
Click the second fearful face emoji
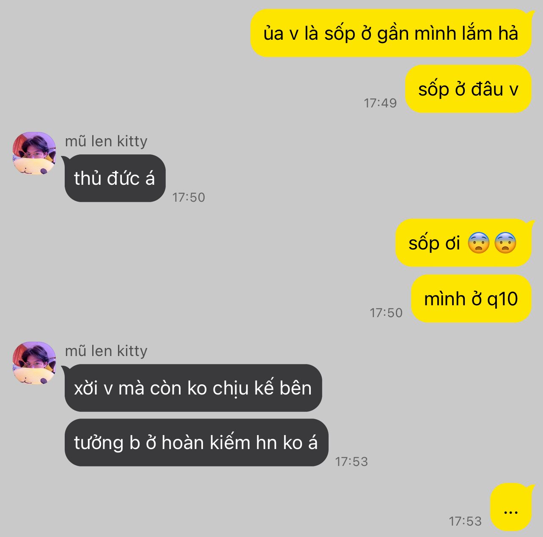pyautogui.click(x=505, y=243)
